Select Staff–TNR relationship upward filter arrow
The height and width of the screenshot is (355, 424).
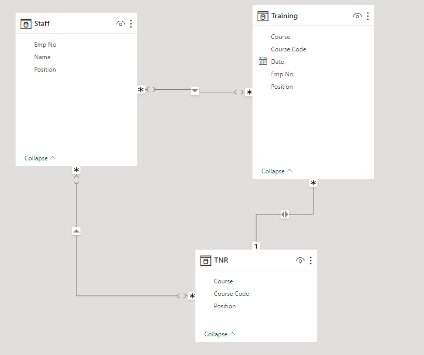coord(76,231)
